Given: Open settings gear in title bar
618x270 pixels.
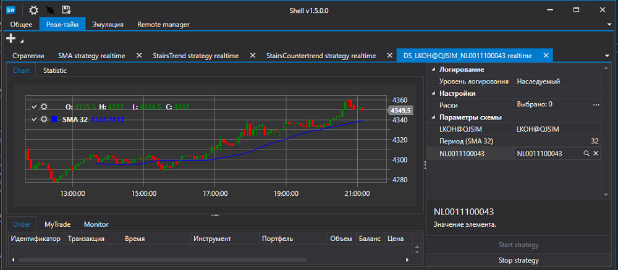Looking at the screenshot, I should coord(34,11).
